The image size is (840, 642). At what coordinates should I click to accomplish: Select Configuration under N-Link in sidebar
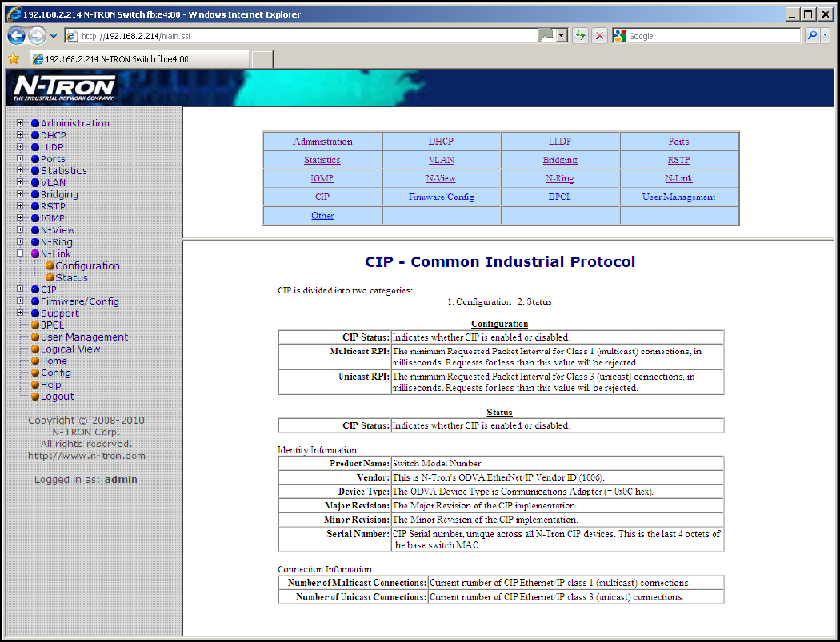(87, 266)
